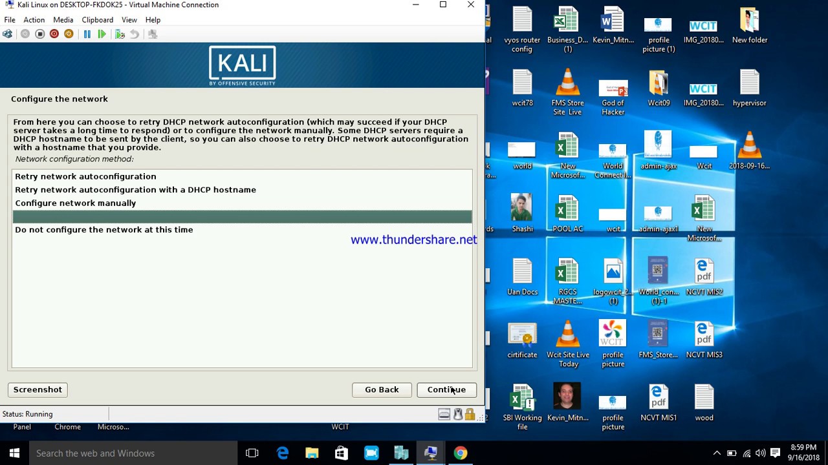
Task: Open the Clipboard menu
Action: pyautogui.click(x=98, y=20)
